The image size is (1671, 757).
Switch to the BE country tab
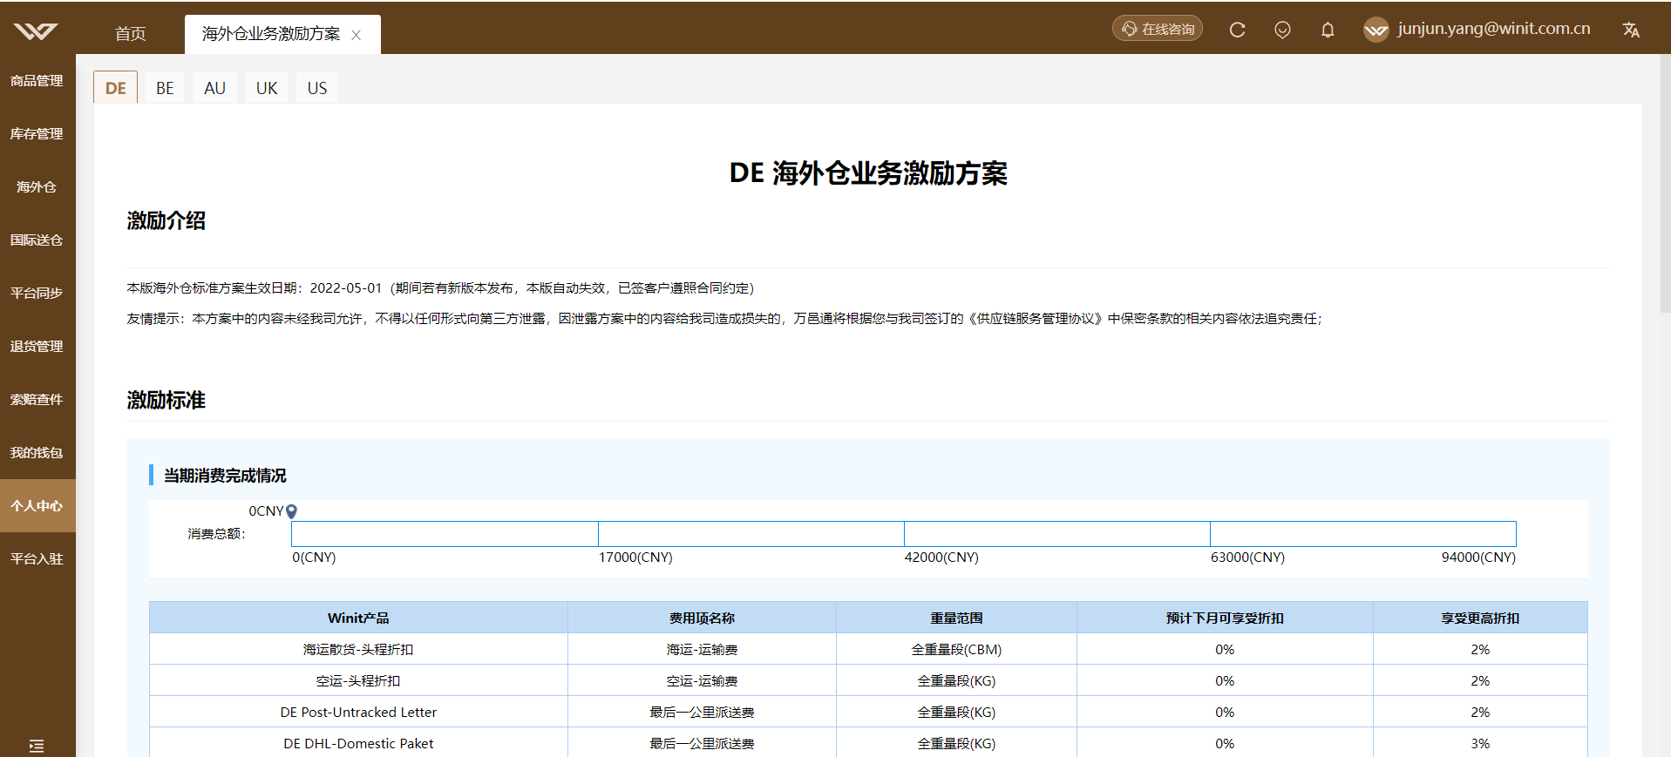coord(165,88)
